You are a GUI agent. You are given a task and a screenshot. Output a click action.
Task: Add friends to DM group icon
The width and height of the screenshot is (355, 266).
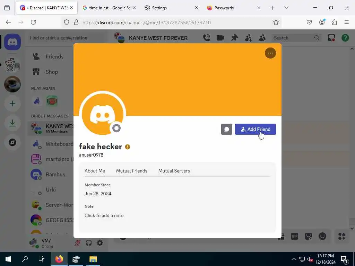[x=248, y=38]
